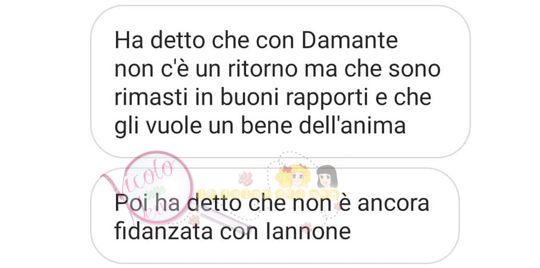Click the dark-haired girl cartoon character
This screenshot has height=268, width=540.
tap(326, 177)
